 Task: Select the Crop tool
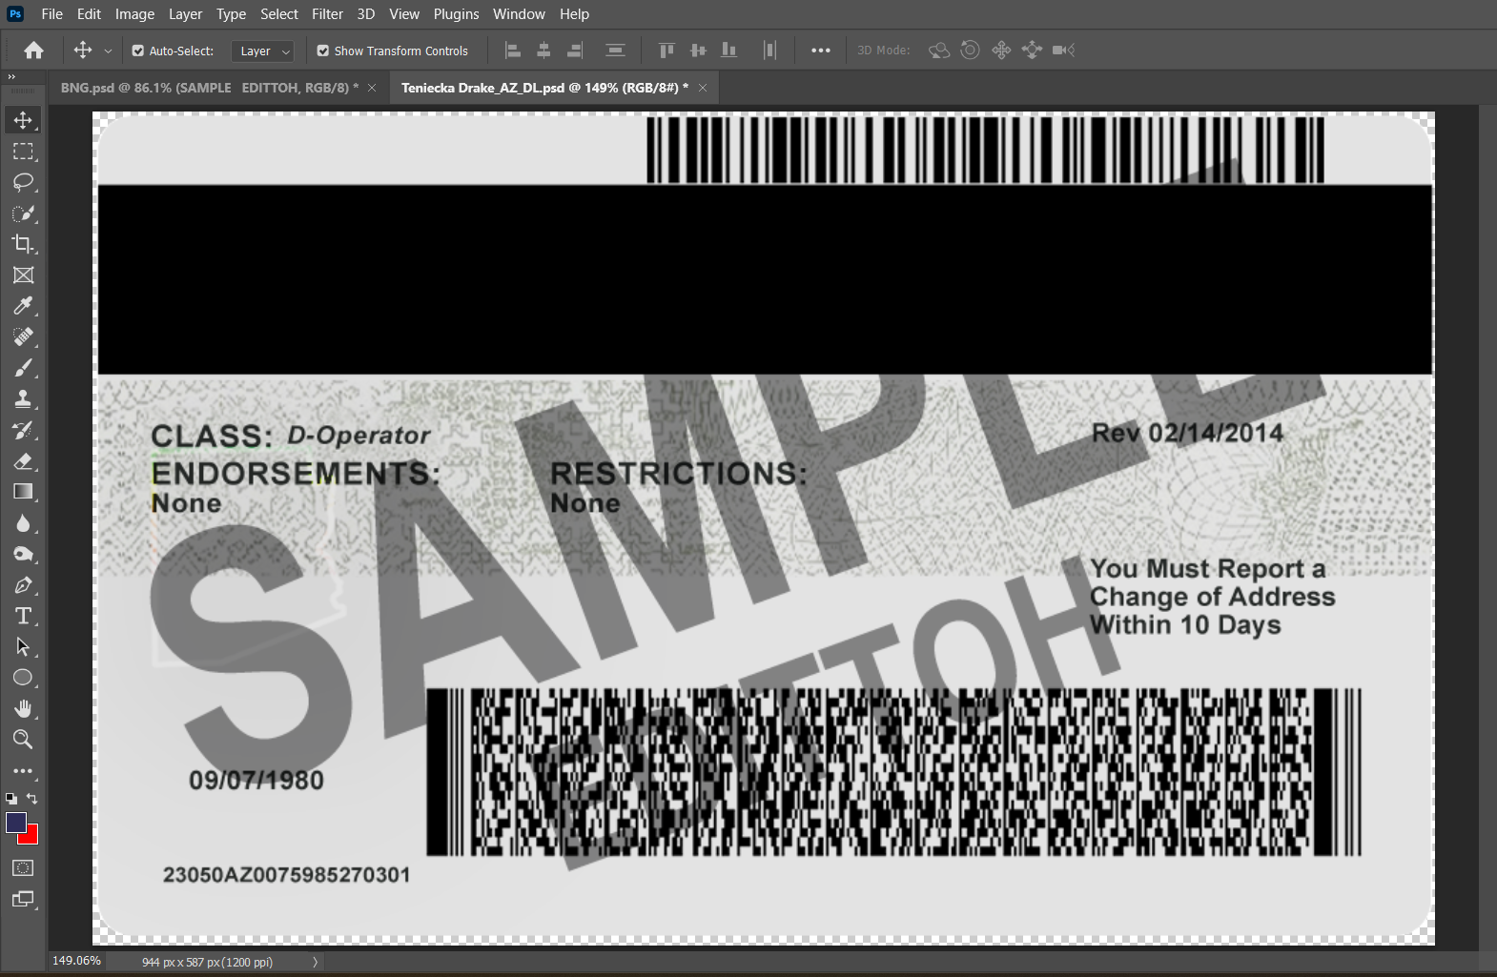pos(23,244)
